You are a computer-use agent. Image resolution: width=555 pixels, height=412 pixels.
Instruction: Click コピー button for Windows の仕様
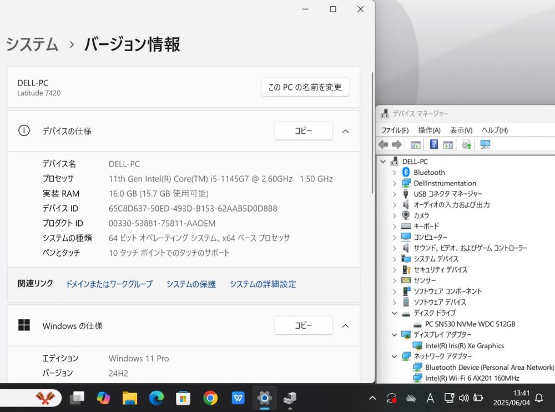(x=304, y=325)
